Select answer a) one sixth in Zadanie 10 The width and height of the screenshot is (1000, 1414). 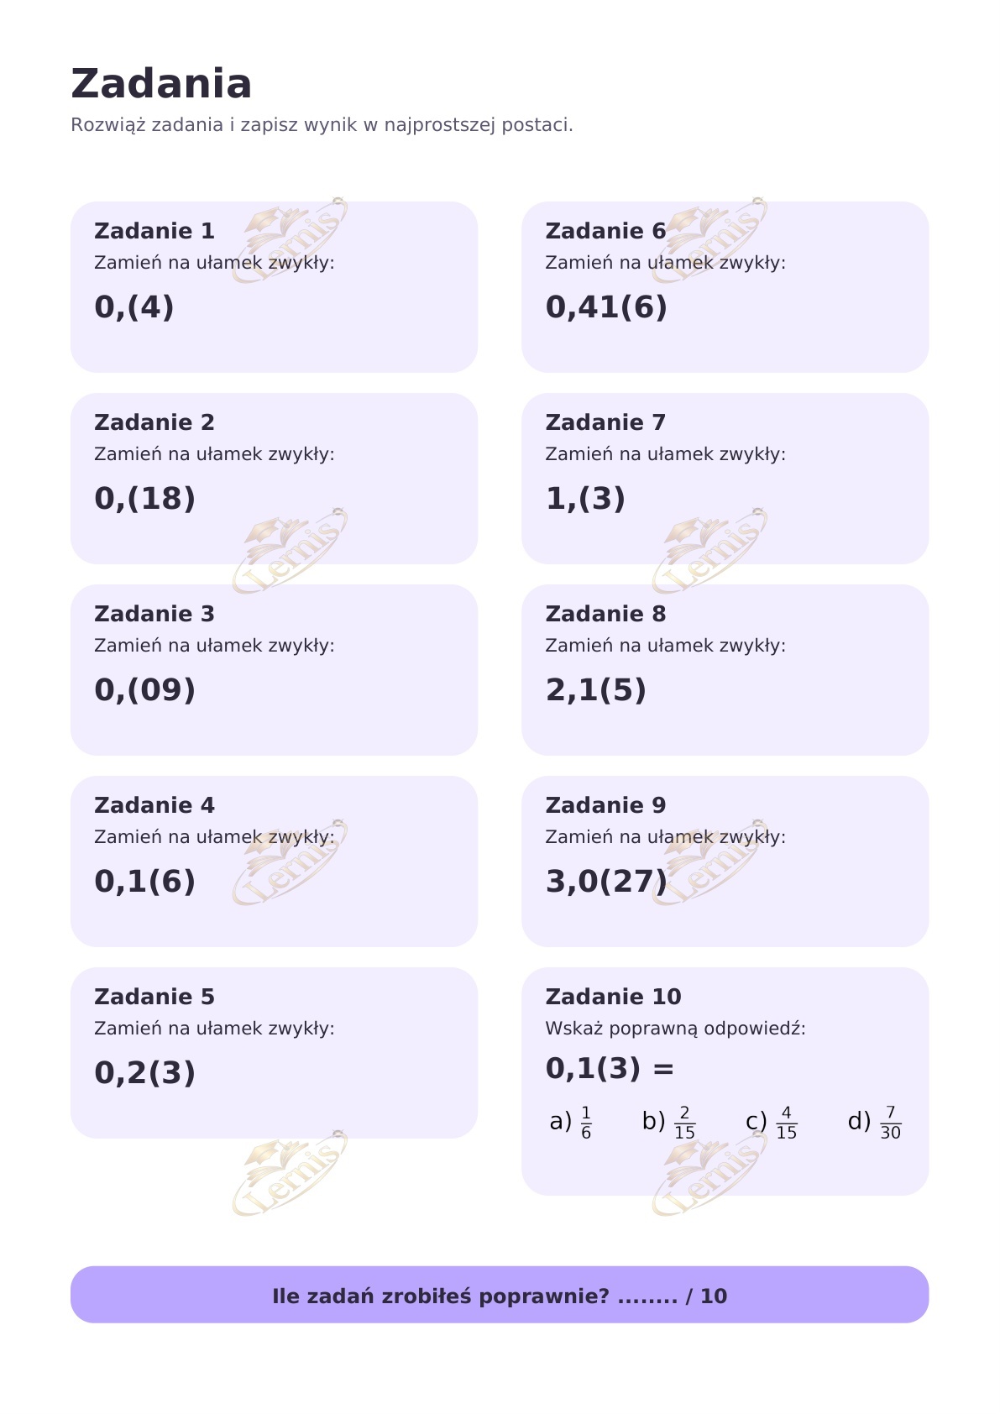pos(571,1122)
